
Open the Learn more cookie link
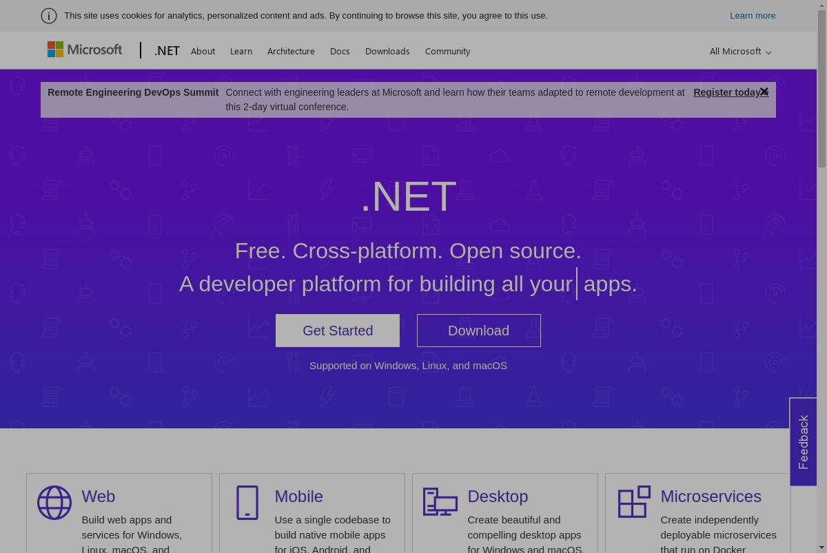(x=753, y=15)
